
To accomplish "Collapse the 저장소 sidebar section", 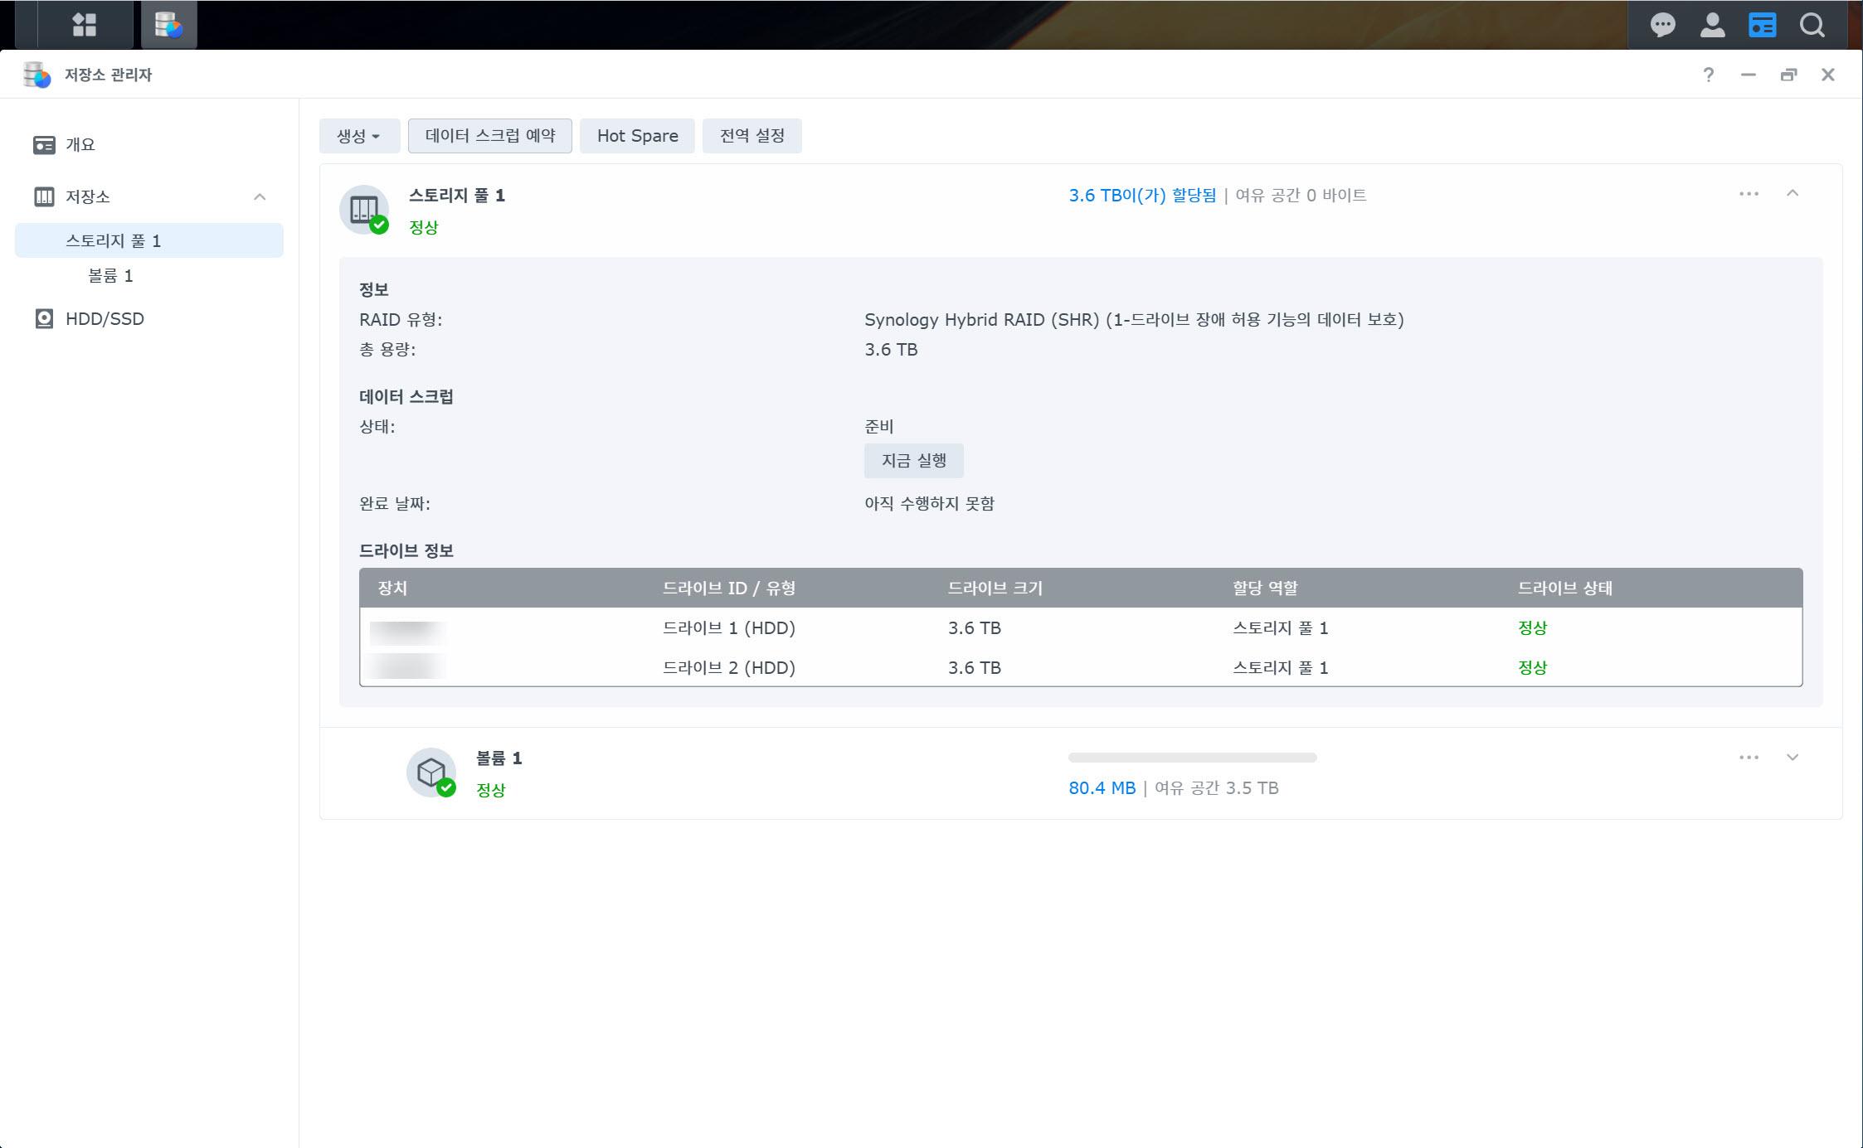I will coord(260,196).
